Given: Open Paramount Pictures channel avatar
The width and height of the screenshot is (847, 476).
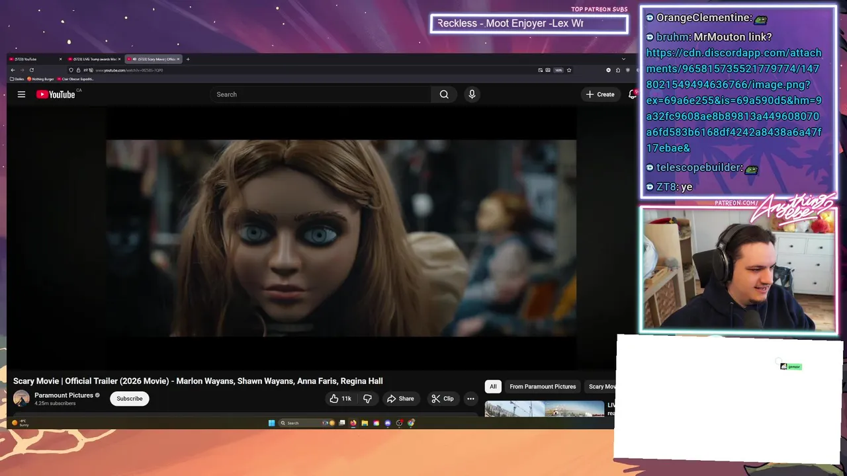Looking at the screenshot, I should coord(21,399).
